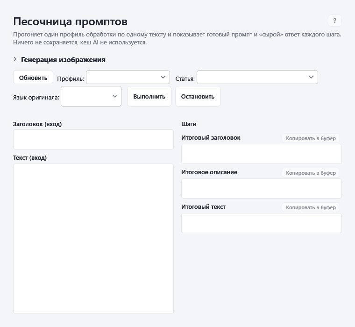Click inside the Итоговый заголовок output box
Viewport: 355px width, 327px height.
coord(262,154)
